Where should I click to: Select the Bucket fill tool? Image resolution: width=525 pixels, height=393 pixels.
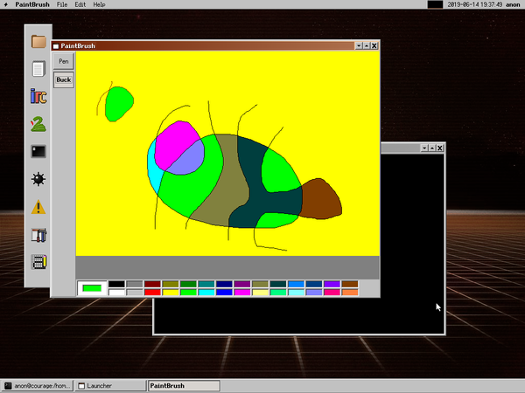[x=64, y=79]
